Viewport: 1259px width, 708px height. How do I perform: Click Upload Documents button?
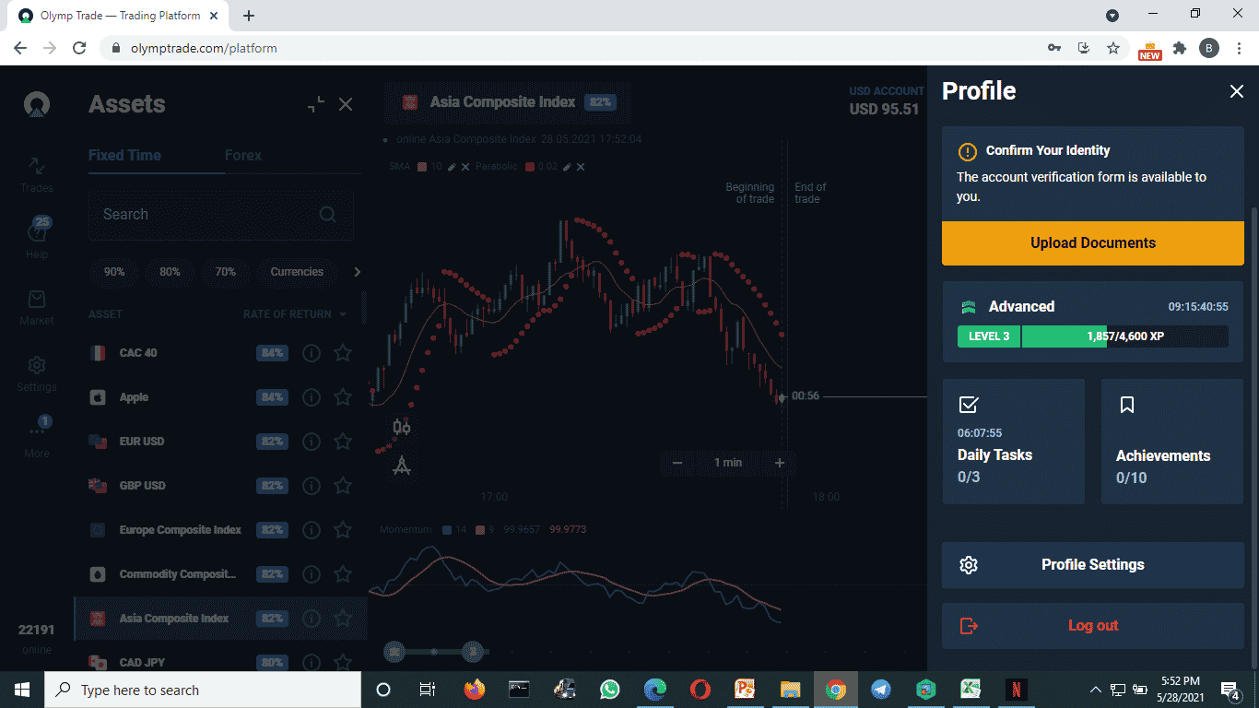click(x=1092, y=243)
